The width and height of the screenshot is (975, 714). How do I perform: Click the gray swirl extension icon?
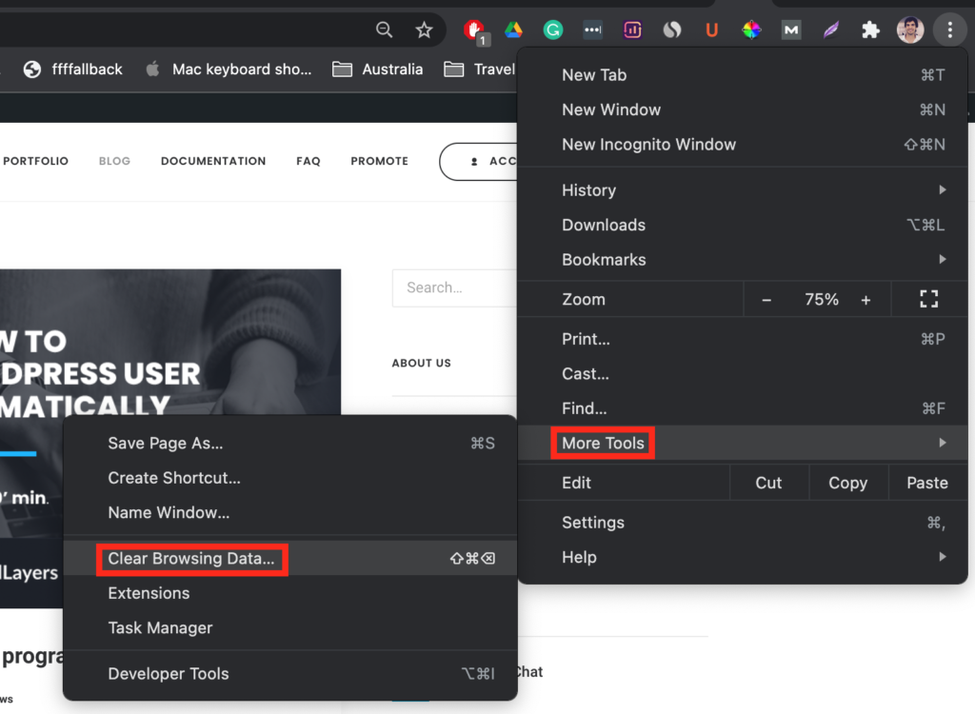672,30
